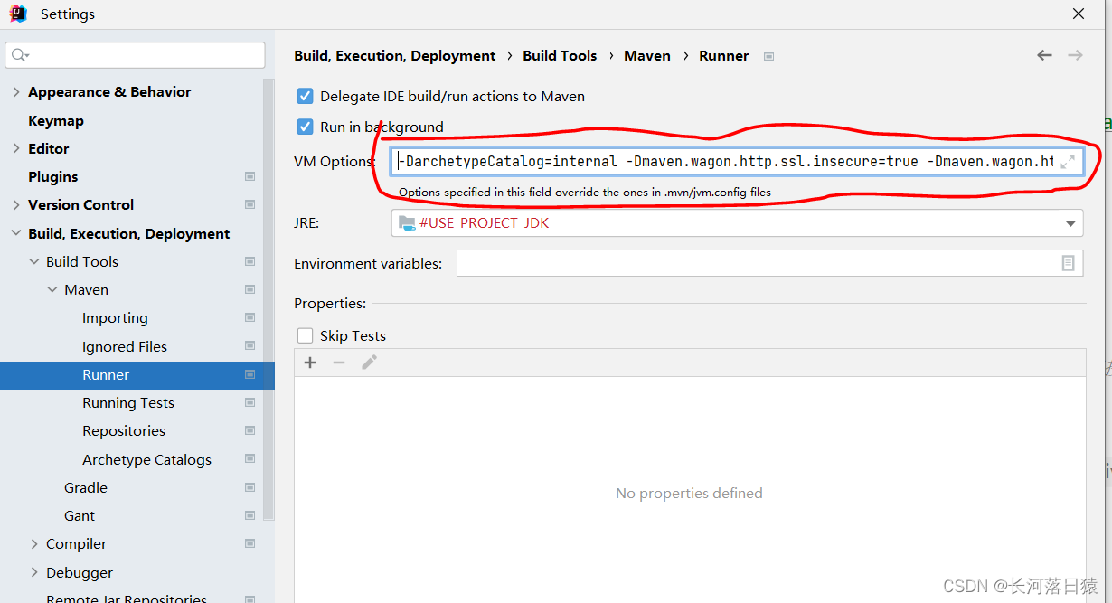Remove the selected Maven property
This screenshot has width=1112, height=603.
click(x=339, y=363)
